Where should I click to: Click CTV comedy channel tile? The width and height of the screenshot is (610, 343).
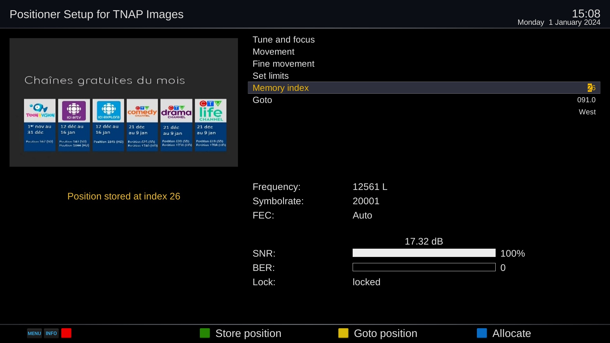(x=142, y=125)
